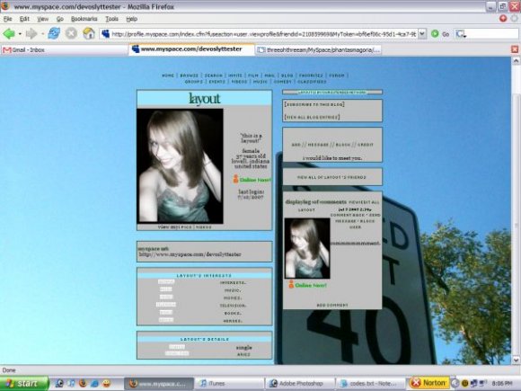The image size is (521, 391).
Task: Click the orange Online Now icon in profile box
Action: click(235, 179)
